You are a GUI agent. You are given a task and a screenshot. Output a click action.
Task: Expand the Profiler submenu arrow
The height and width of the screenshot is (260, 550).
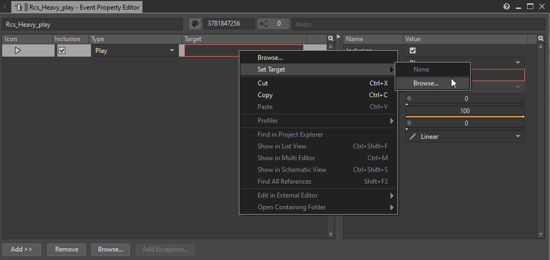pyautogui.click(x=391, y=121)
